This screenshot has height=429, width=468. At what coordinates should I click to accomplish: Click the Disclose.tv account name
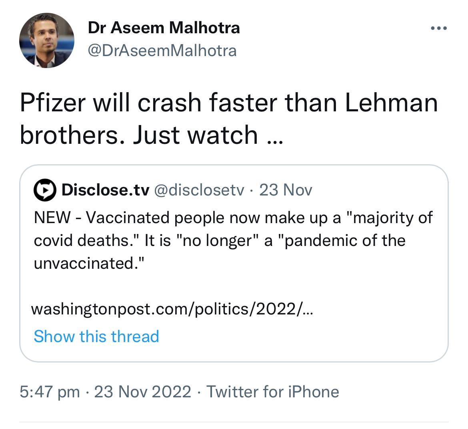105,190
